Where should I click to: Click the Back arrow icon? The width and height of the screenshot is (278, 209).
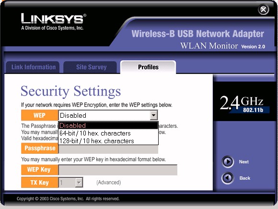[228, 178]
